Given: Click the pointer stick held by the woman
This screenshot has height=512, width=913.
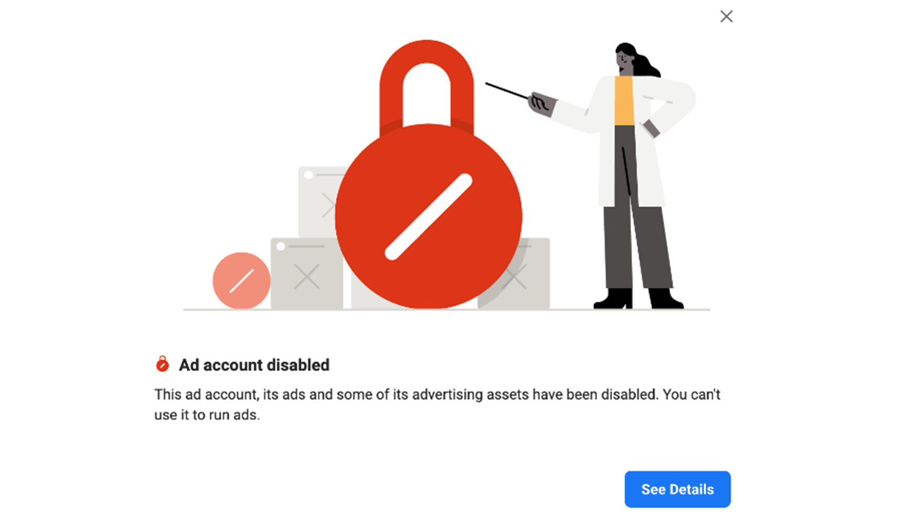Looking at the screenshot, I should click(x=505, y=90).
